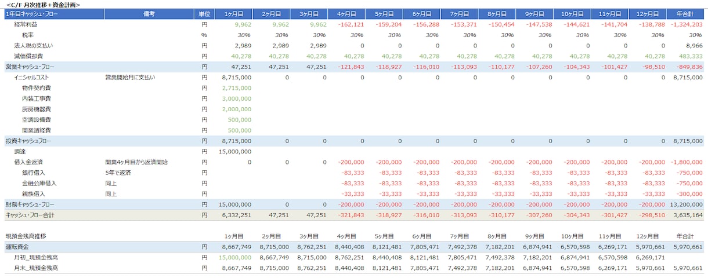This screenshot has height=278, width=708.
Task: Click the 15,000,000 value in 調達 row
Action: pos(235,151)
